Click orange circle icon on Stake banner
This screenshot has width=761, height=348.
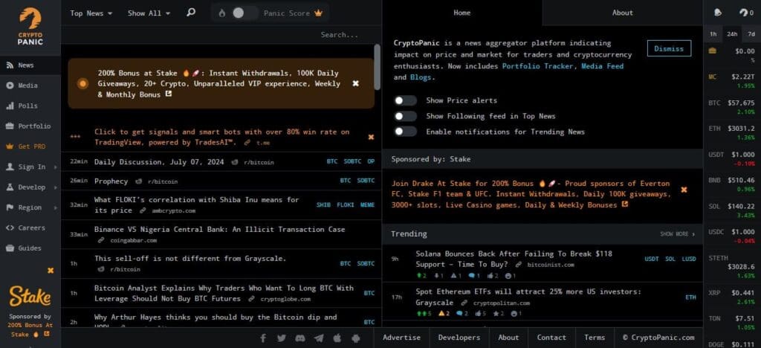point(83,83)
